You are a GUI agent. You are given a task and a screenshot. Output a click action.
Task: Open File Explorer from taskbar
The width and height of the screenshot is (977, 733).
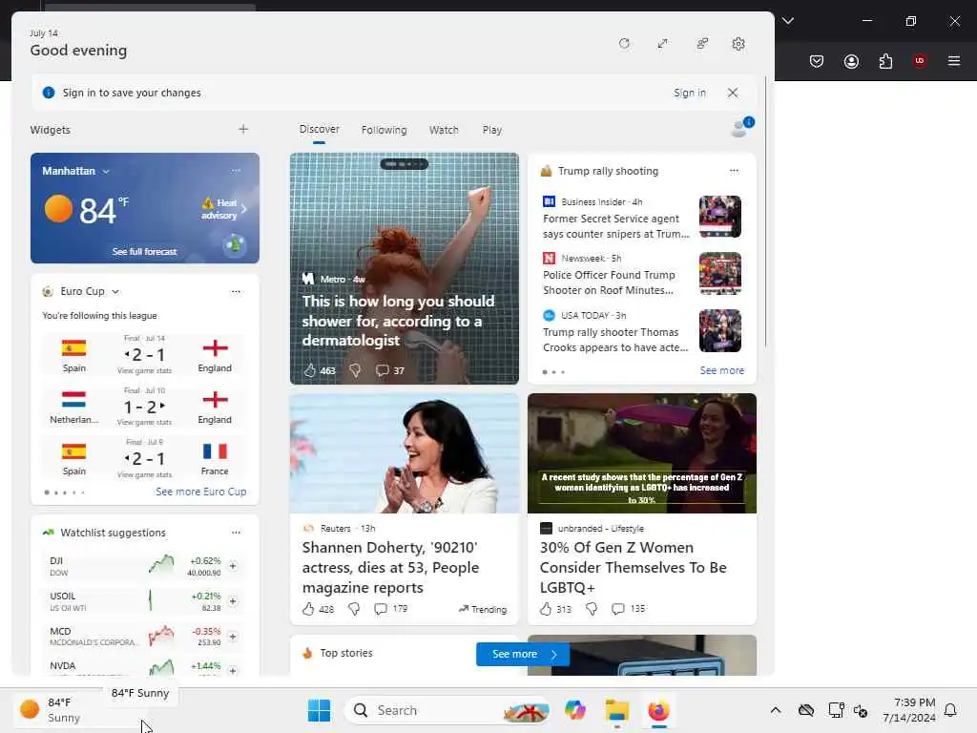[x=617, y=710]
